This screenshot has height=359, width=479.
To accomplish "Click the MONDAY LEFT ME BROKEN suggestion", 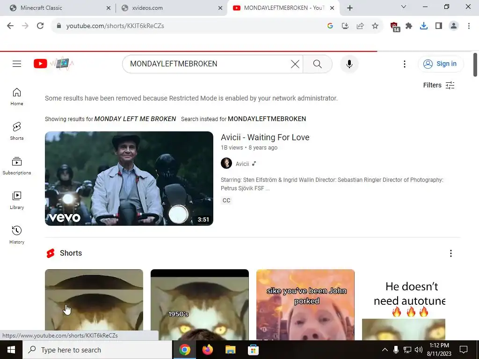I will point(135,119).
